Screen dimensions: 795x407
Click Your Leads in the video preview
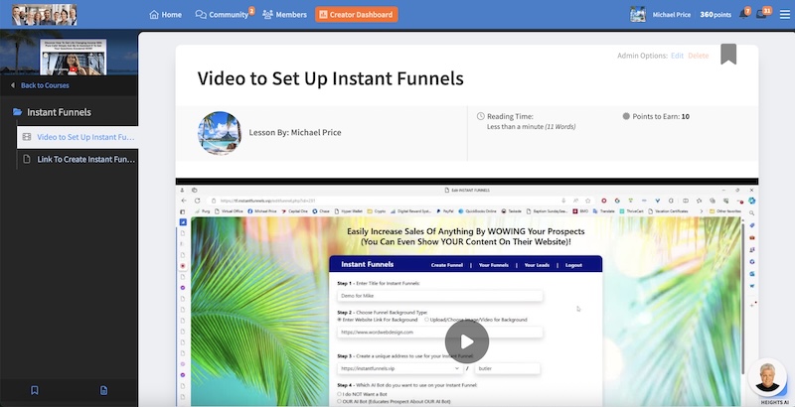(537, 265)
